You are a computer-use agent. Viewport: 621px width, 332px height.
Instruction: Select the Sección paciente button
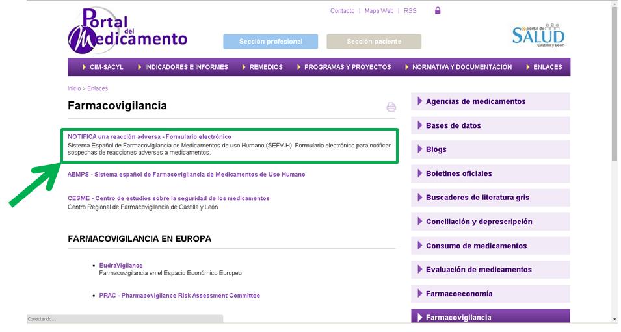[374, 42]
